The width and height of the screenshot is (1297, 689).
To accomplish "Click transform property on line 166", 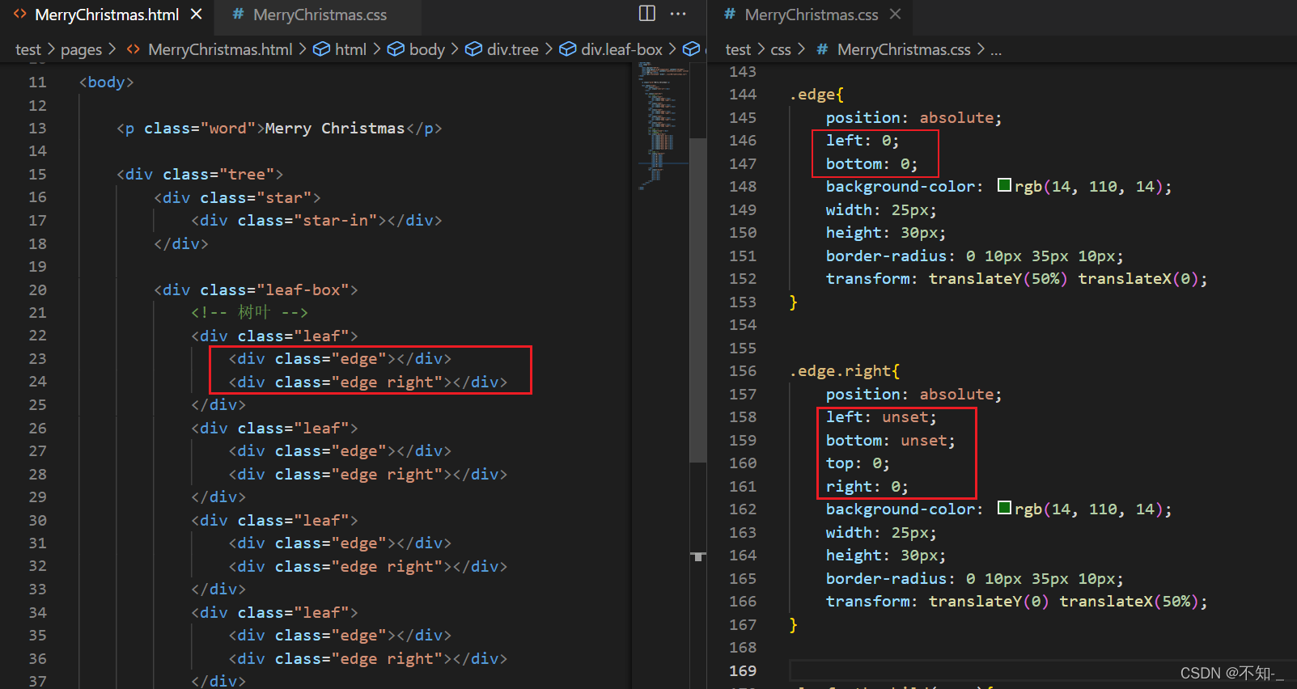I will (x=1016, y=601).
